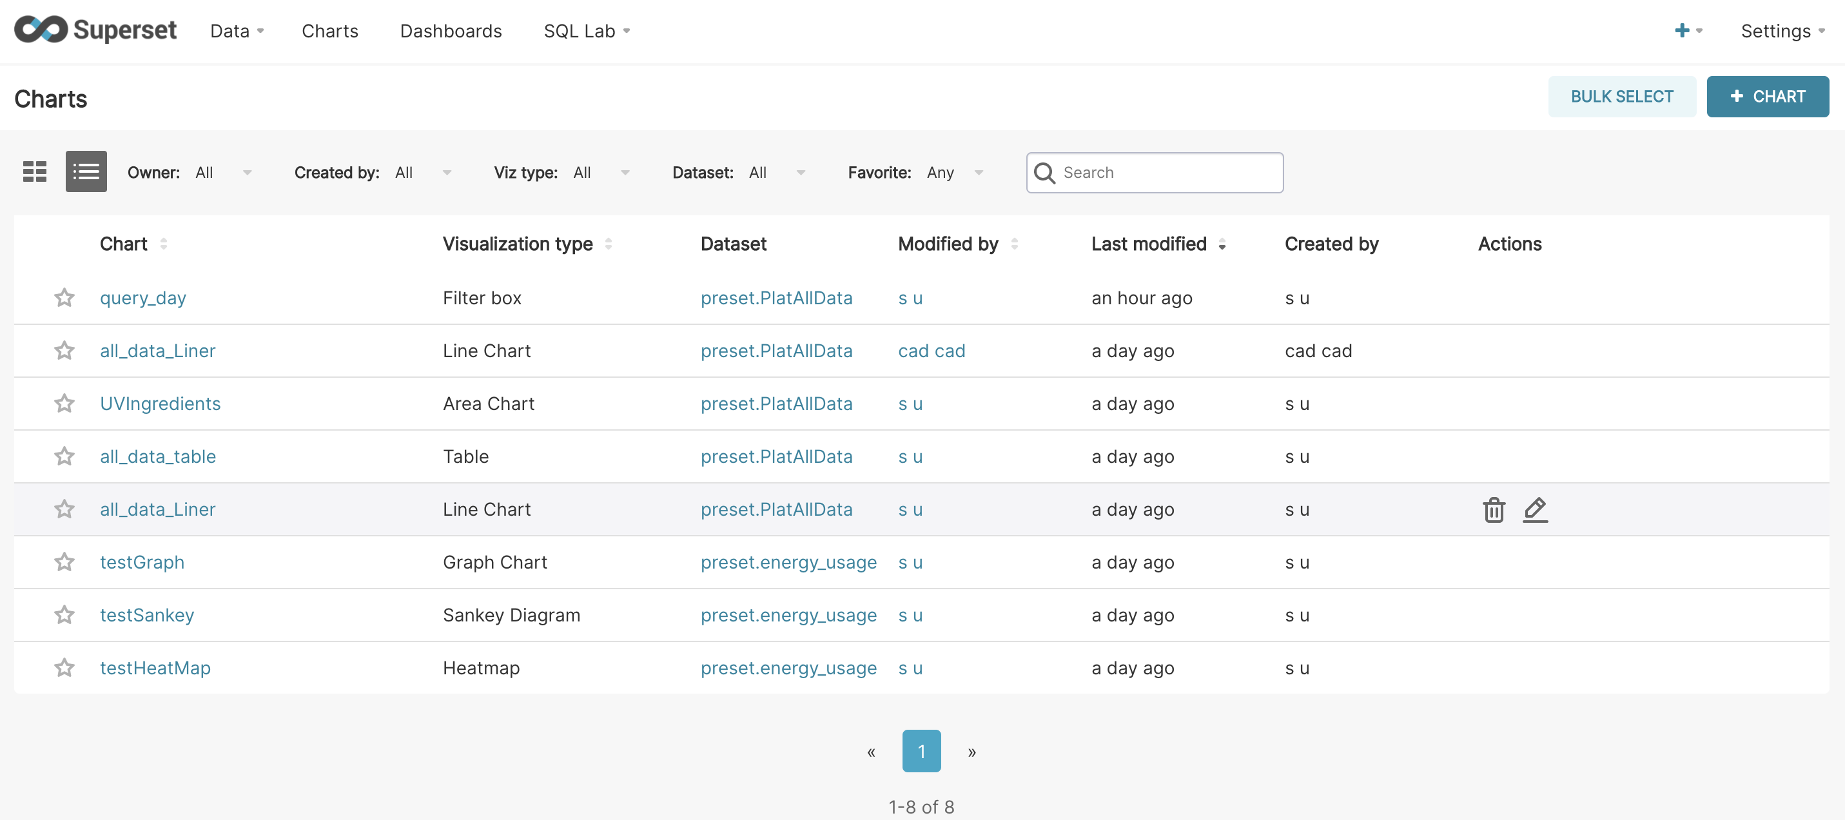Switch to card grid view
Image resolution: width=1845 pixels, height=820 pixels.
[x=34, y=172]
